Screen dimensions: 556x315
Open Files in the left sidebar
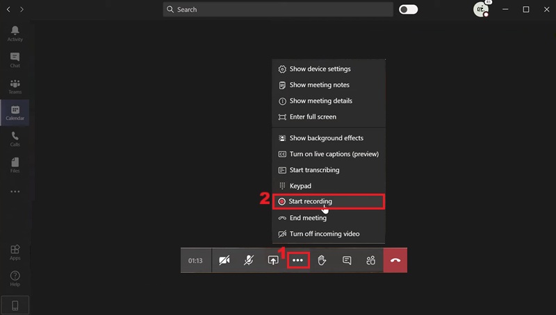(15, 164)
